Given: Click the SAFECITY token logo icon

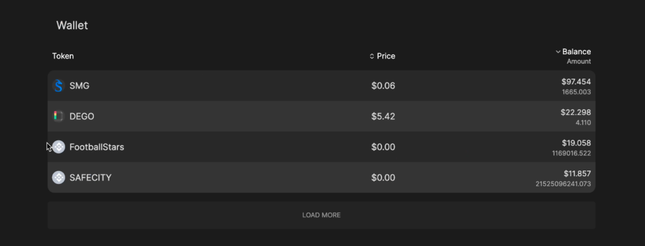Looking at the screenshot, I should tap(59, 177).
